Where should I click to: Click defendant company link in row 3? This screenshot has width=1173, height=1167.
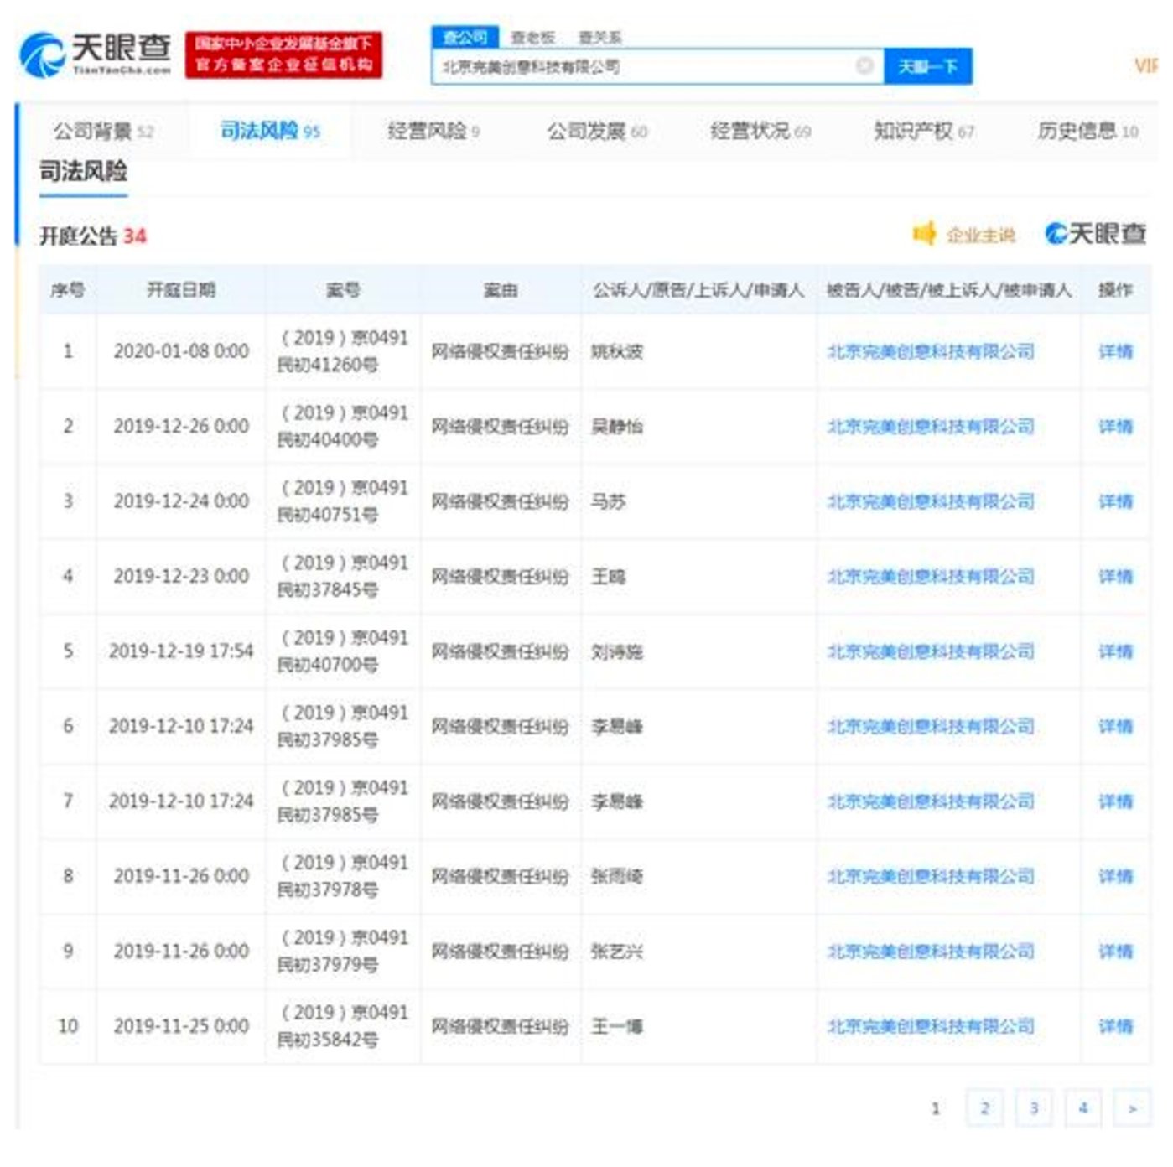tap(931, 501)
